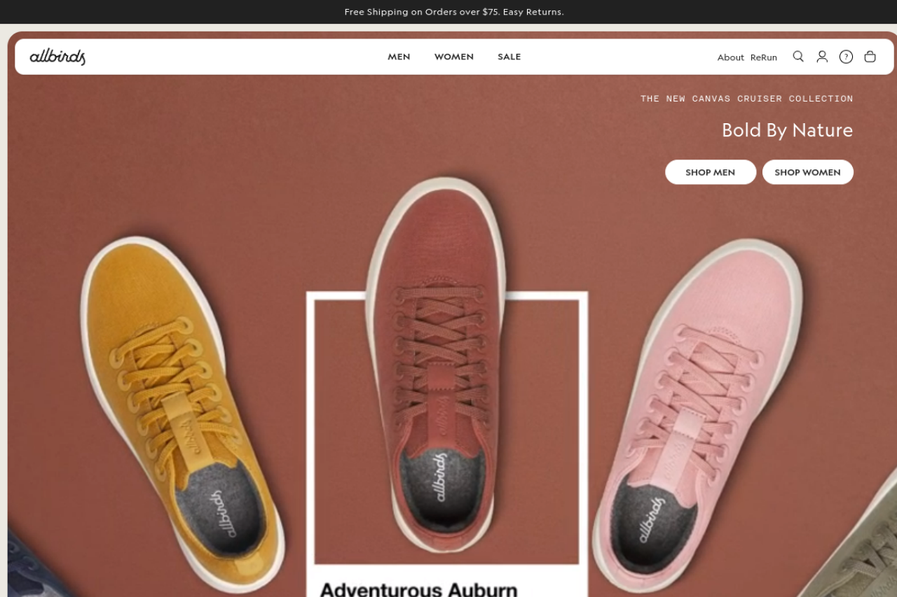Go to the About link
The image size is (897, 597).
tap(730, 57)
